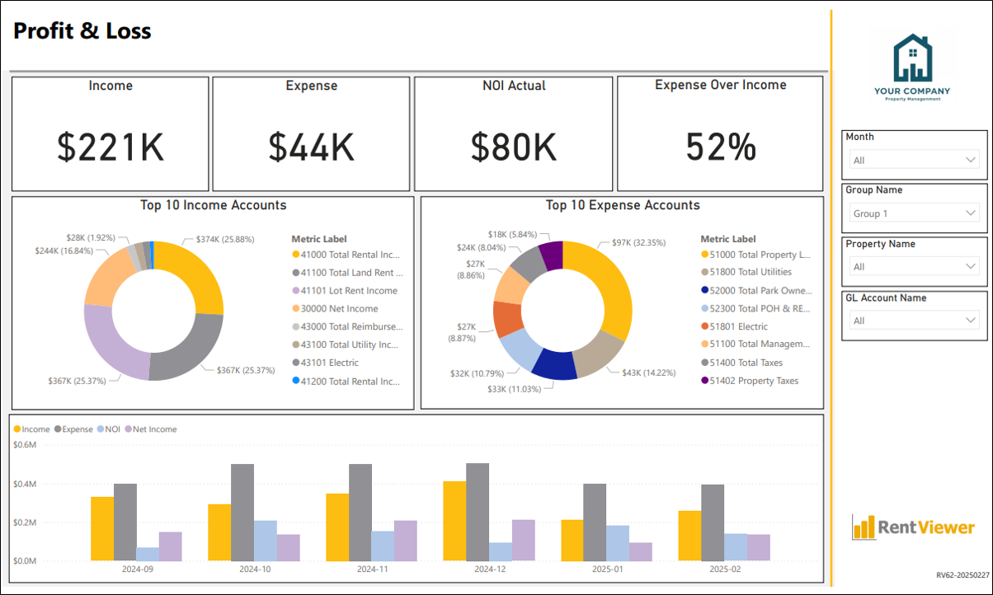Select the Expense Over Income 52% card
The image size is (993, 595).
(x=721, y=134)
